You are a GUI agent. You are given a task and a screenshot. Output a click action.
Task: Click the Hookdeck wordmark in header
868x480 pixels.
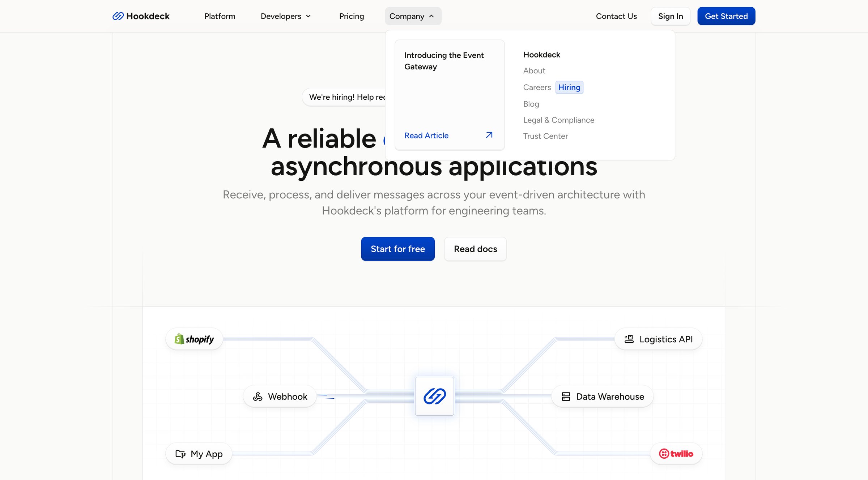point(148,16)
